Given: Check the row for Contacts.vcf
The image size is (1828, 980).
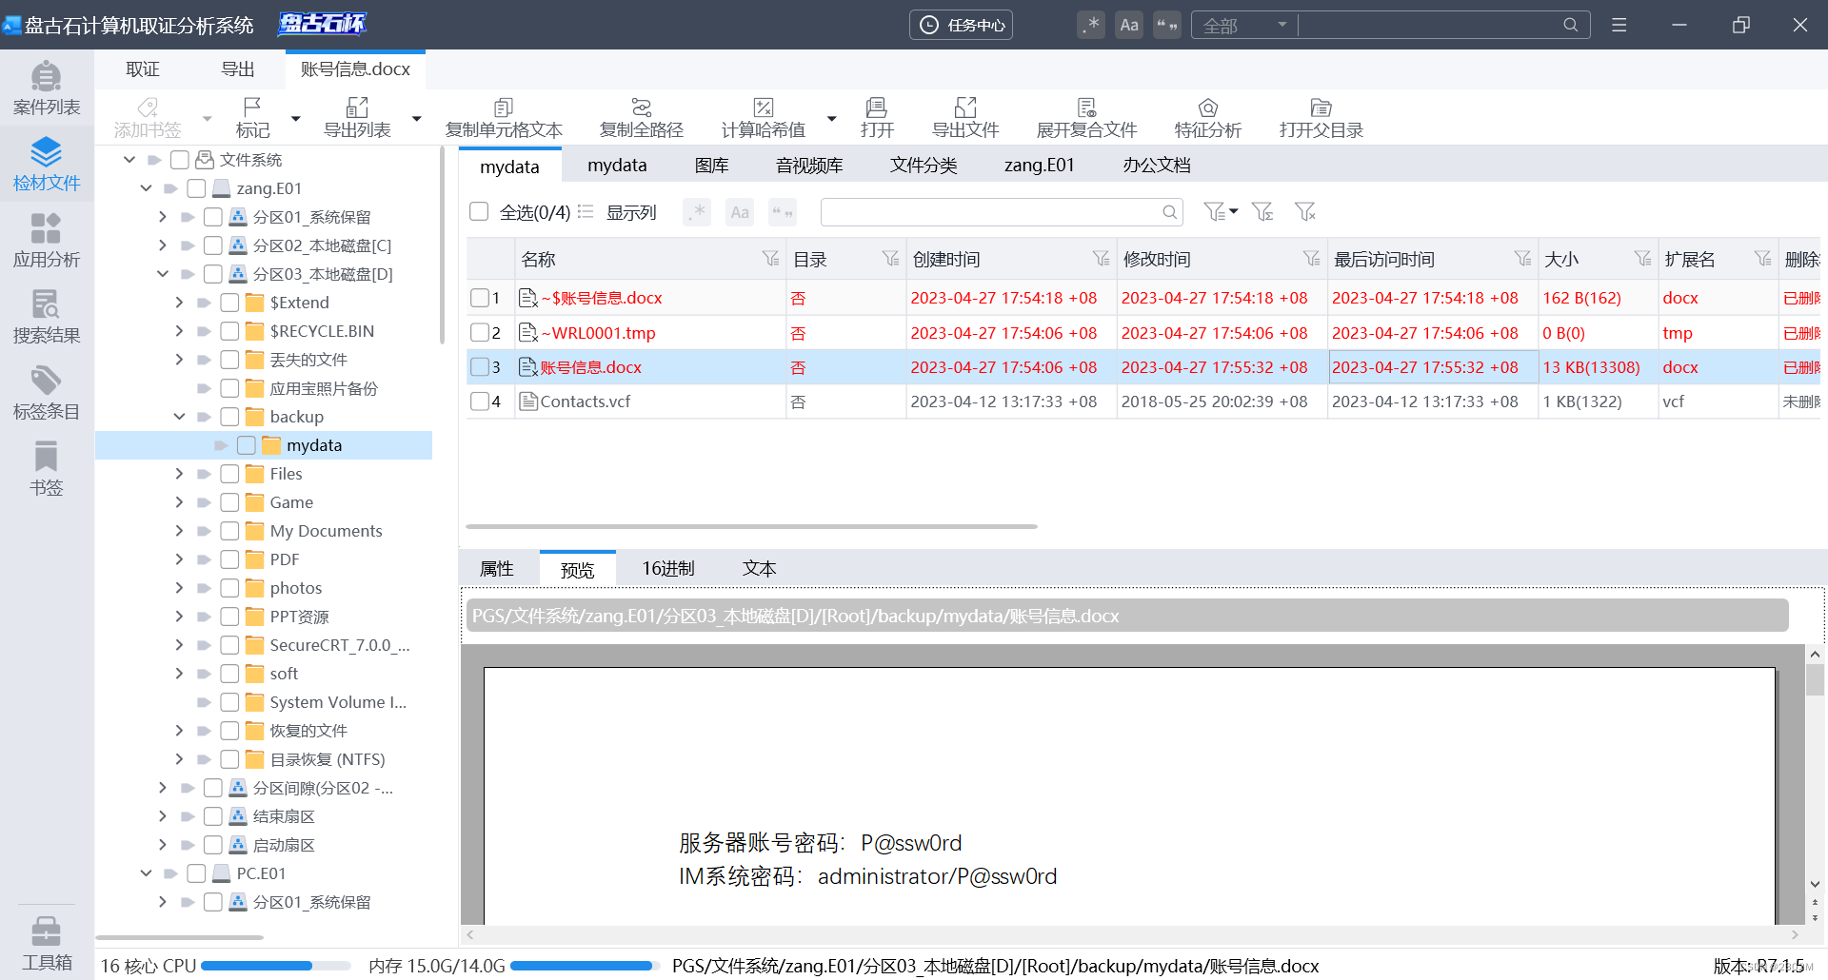Looking at the screenshot, I should (480, 402).
